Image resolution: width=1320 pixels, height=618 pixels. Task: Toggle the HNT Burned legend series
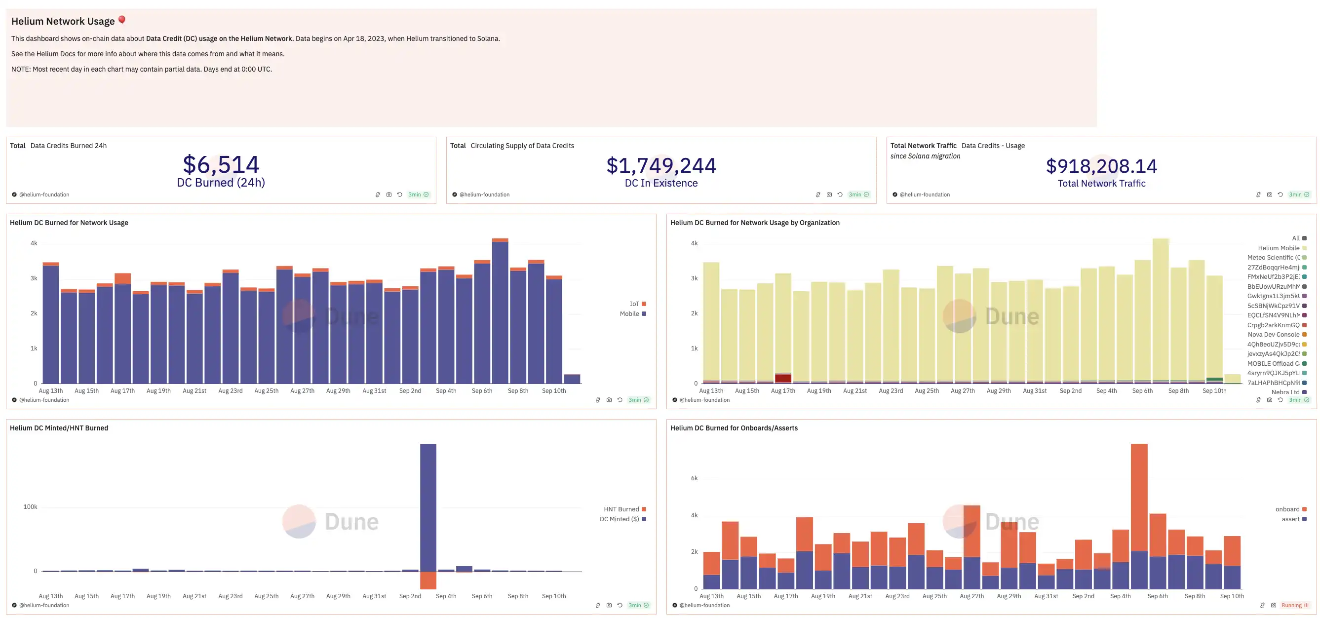[621, 509]
